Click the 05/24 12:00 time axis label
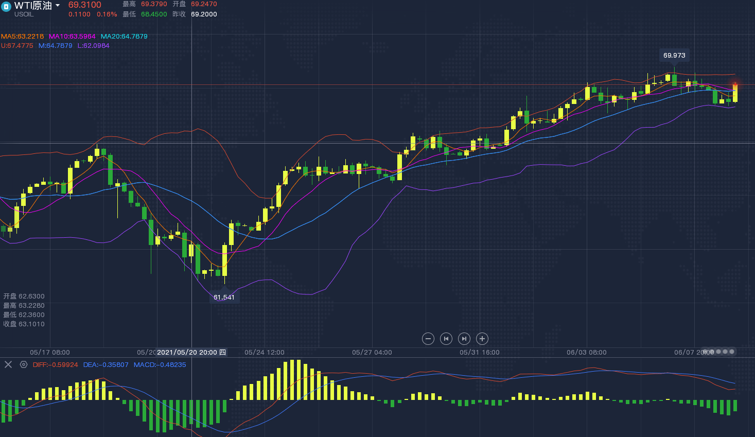 click(265, 353)
